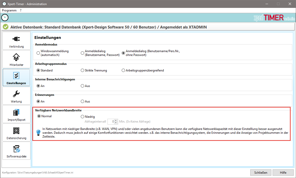Open the Mitarbeiter people icon section
Viewport: 296px width, 178px height.
17,59
